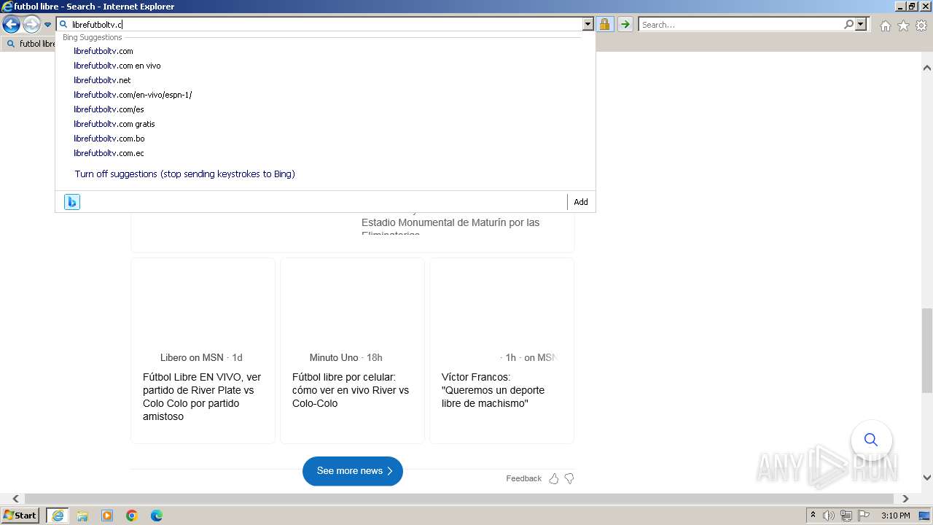Open the security lock icon report
Screen dimensions: 933x525
(604, 24)
